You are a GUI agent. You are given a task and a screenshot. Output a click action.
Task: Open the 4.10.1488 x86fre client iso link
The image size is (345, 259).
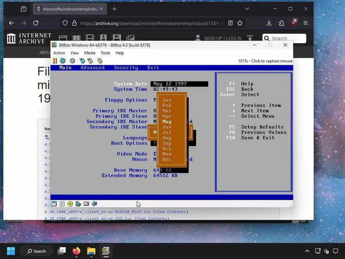point(97,212)
